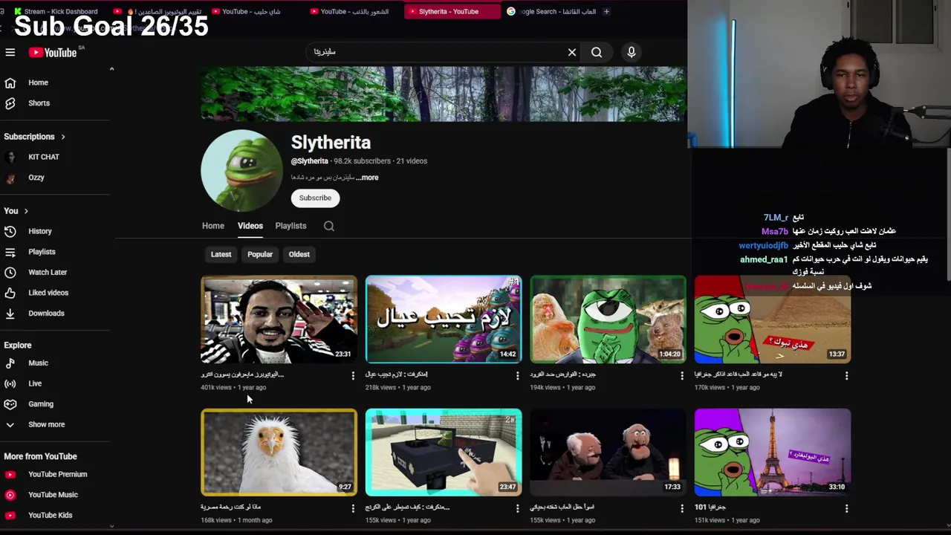This screenshot has width=951, height=535.
Task: Play the 33:10 Eiffel Tower video
Action: click(773, 453)
